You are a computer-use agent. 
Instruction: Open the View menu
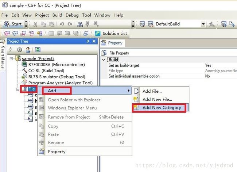(27, 15)
